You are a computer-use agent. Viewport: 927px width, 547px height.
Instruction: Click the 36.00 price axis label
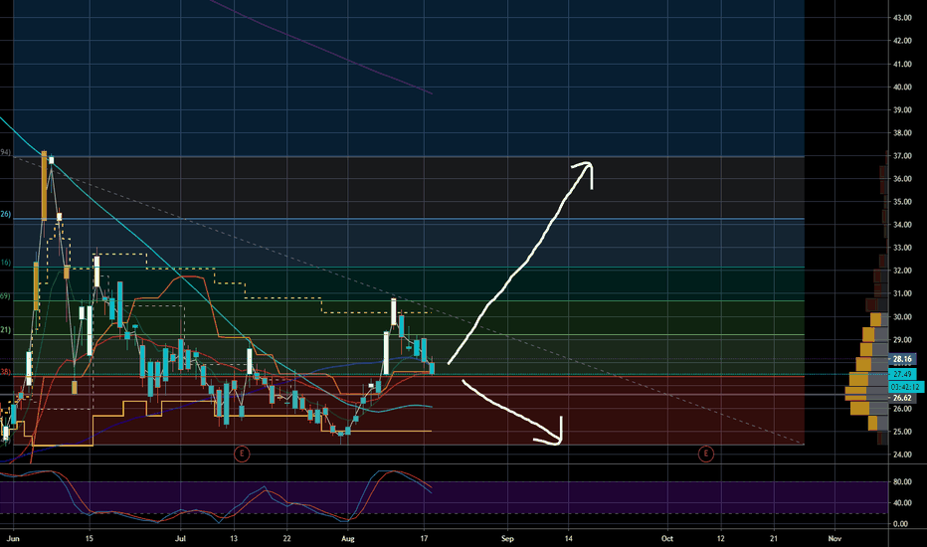[x=902, y=179]
